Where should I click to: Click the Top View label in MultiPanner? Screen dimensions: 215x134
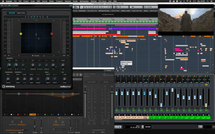pos(37,56)
